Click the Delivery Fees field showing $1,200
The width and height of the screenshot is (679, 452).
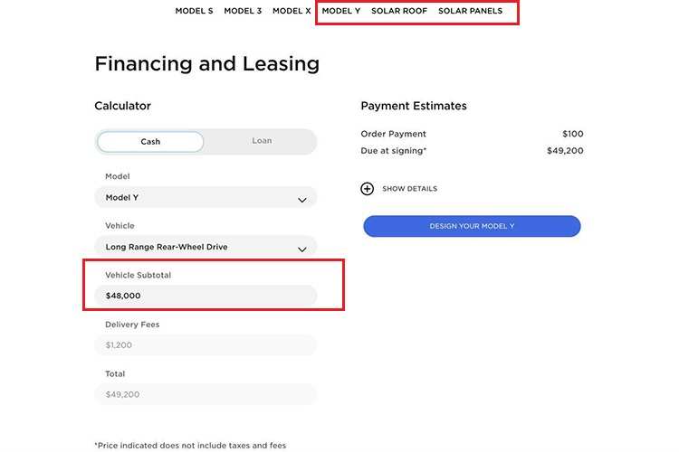tap(206, 345)
